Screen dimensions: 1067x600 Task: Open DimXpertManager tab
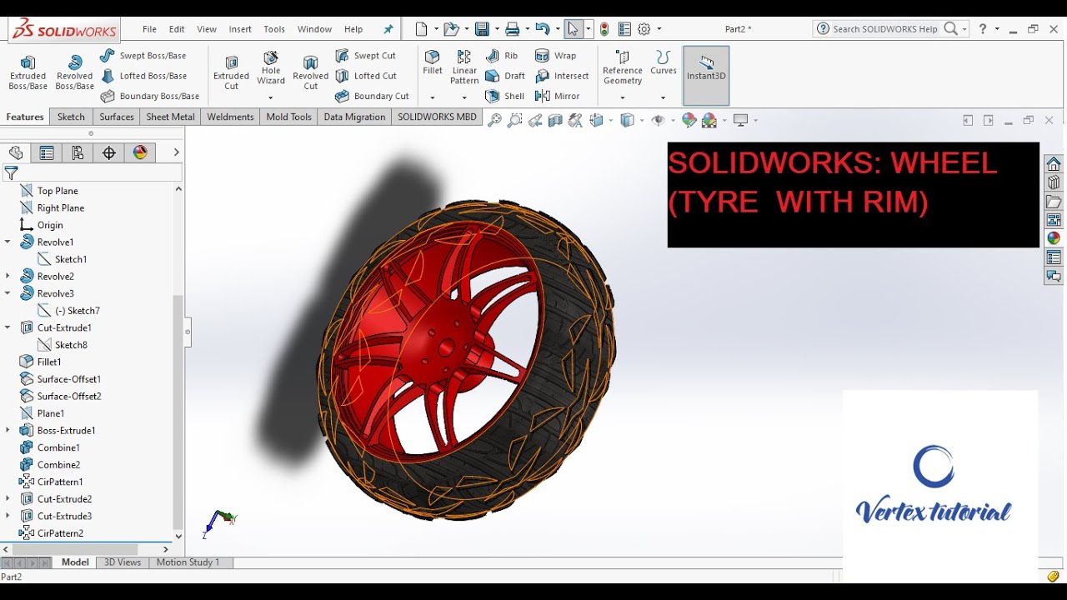coord(108,152)
